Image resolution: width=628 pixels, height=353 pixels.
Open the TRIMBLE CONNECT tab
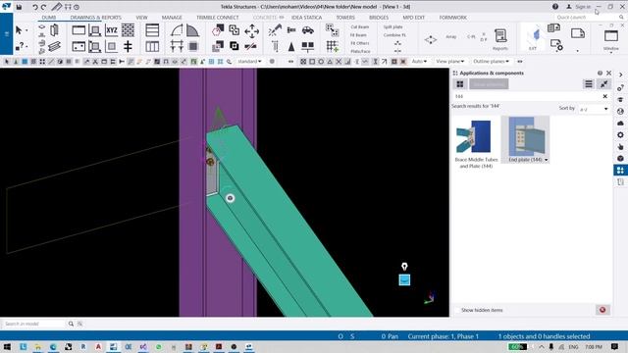pyautogui.click(x=218, y=18)
